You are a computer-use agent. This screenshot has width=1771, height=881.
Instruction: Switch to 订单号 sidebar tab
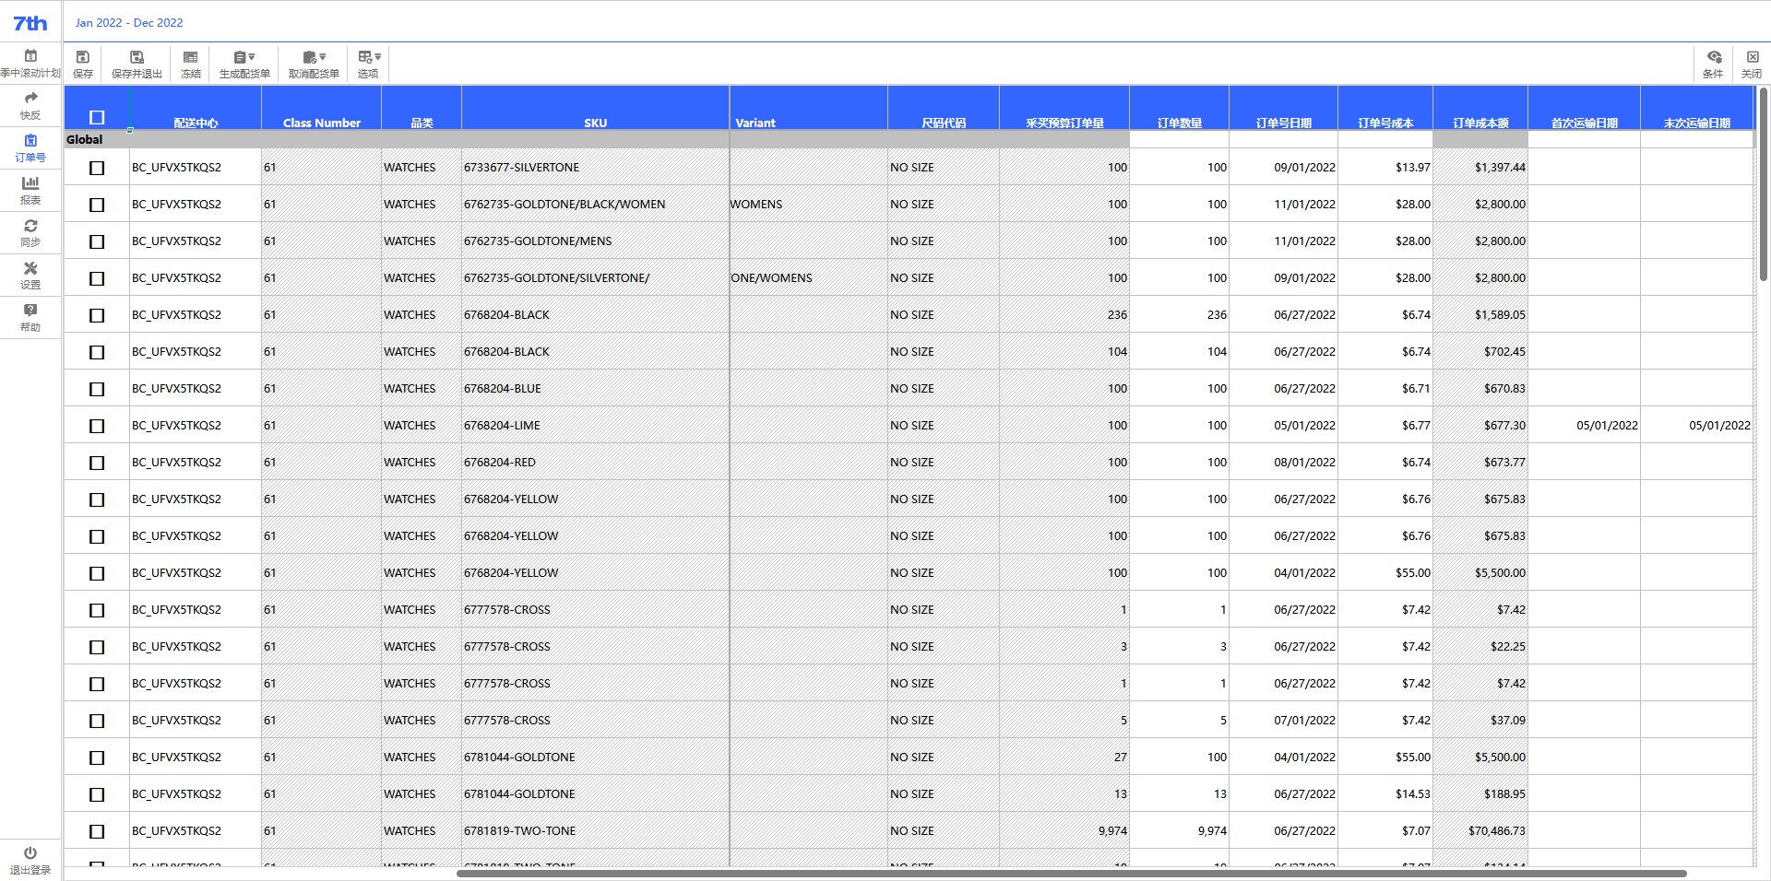pyautogui.click(x=30, y=147)
